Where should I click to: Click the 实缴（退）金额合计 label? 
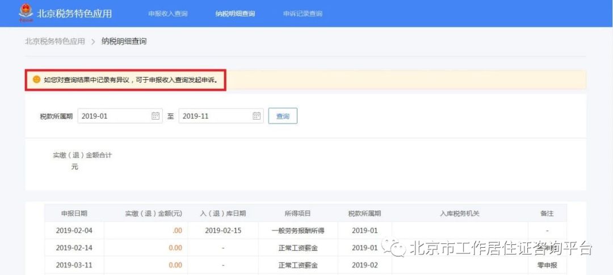pos(82,155)
